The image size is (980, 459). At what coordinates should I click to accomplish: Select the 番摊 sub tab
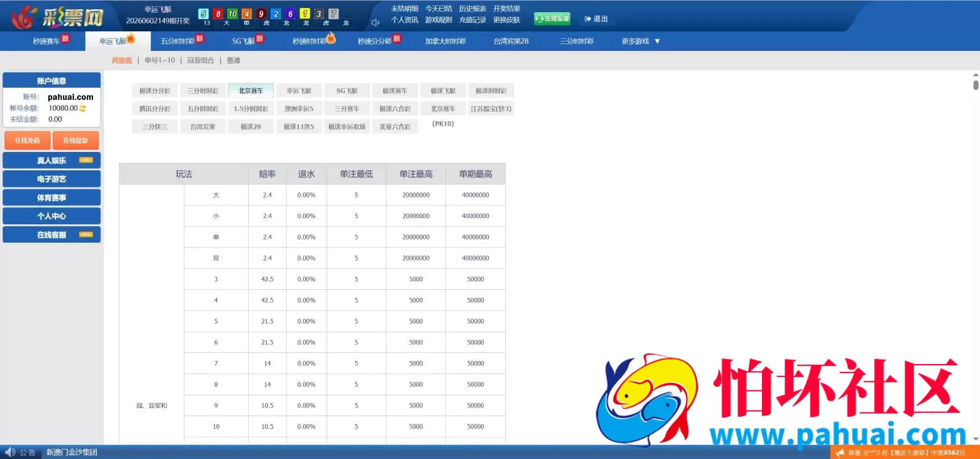coord(233,61)
